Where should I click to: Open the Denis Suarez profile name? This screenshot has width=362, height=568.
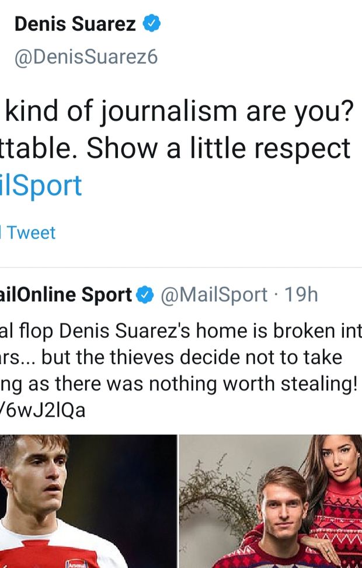75,25
